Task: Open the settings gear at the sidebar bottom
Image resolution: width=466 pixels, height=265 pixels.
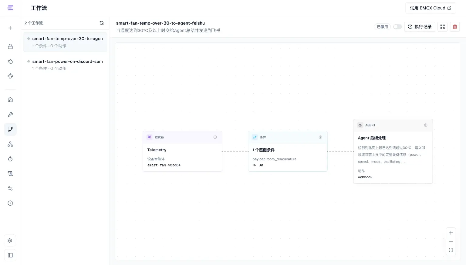Action: (10, 240)
